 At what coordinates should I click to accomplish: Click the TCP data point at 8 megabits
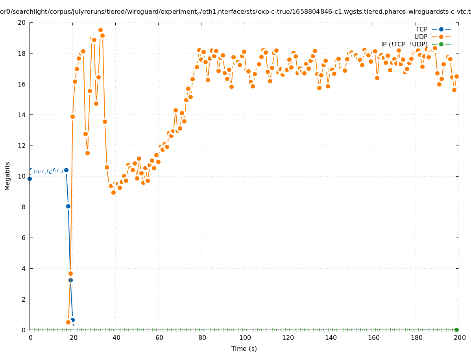coord(68,206)
